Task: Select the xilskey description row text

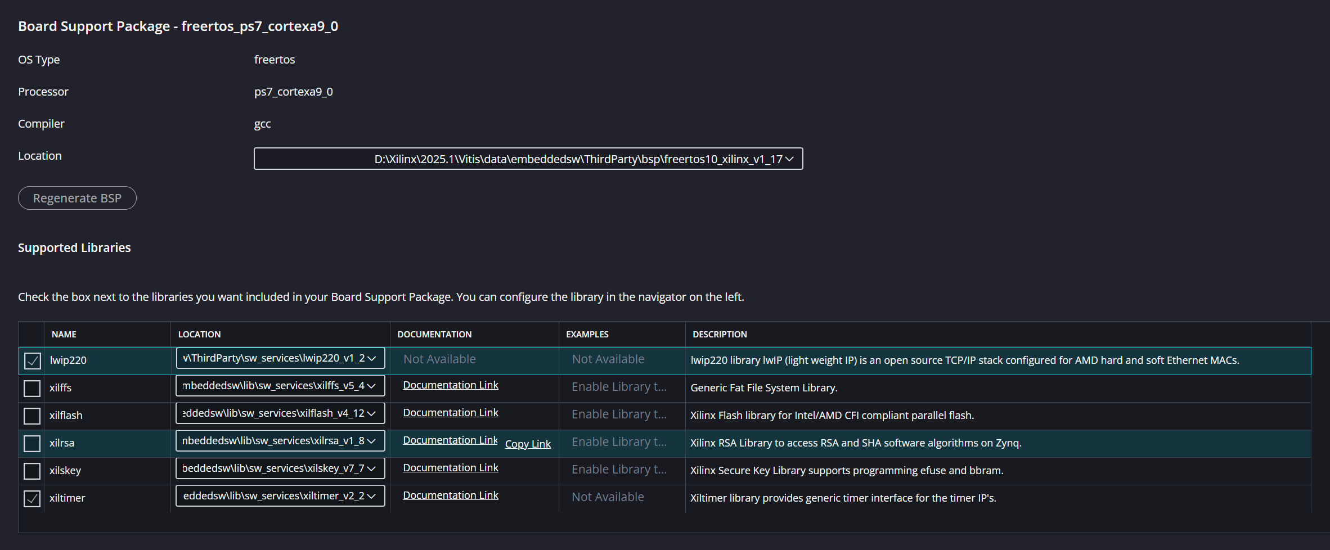Action: [847, 471]
